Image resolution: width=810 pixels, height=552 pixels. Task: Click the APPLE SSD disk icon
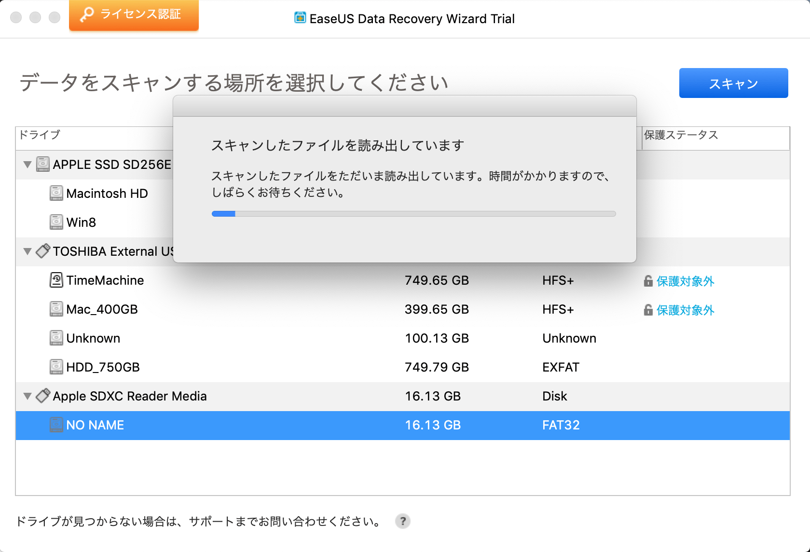click(43, 164)
